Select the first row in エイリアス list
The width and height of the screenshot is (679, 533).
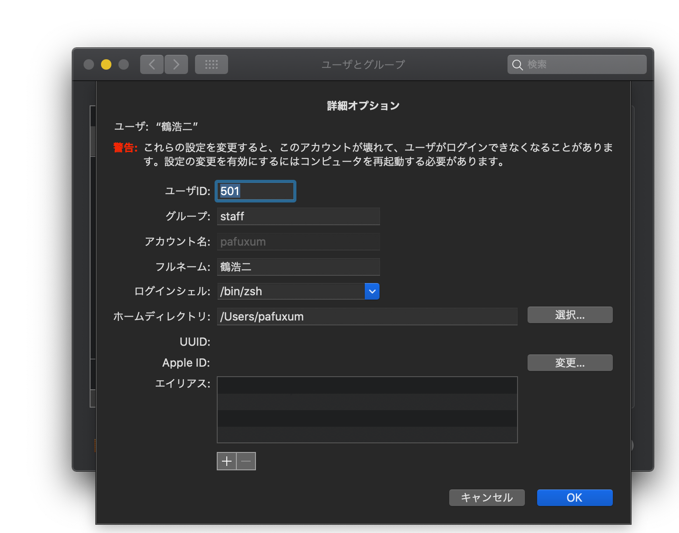point(367,385)
